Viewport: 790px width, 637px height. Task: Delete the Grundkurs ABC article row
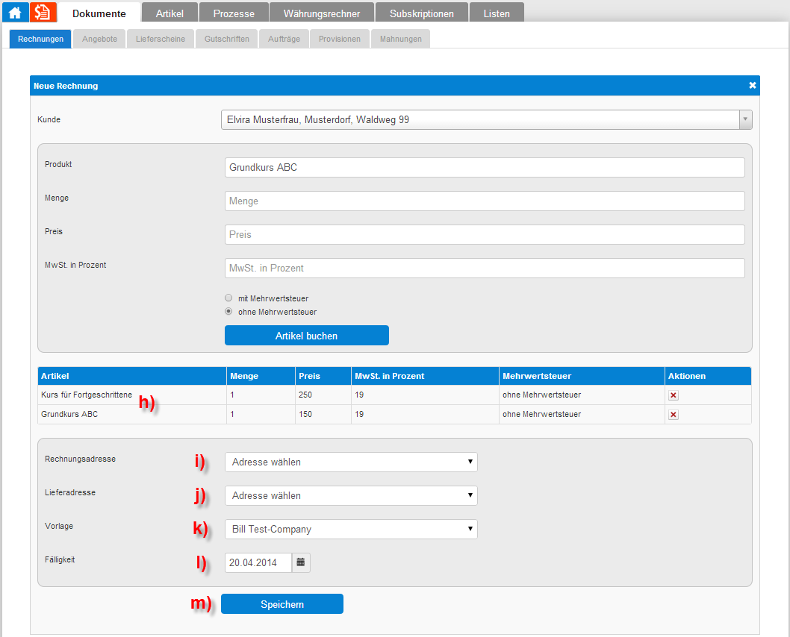click(x=673, y=415)
